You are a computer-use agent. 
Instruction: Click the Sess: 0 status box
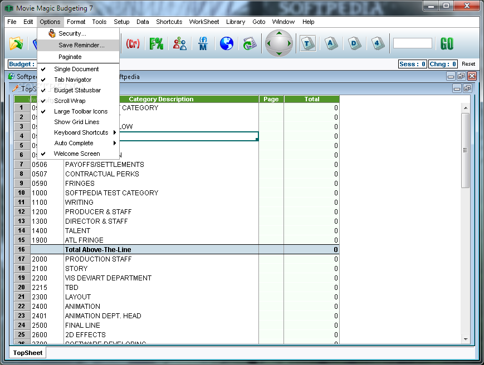412,64
